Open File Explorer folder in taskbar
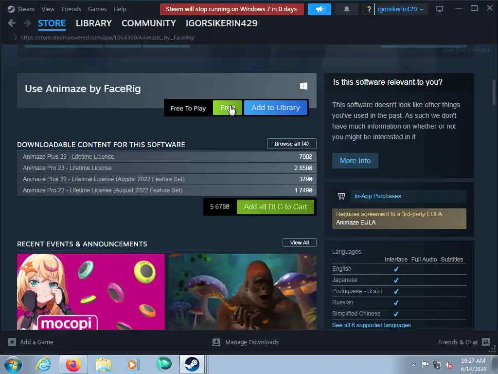This screenshot has width=498, height=374. (104, 364)
